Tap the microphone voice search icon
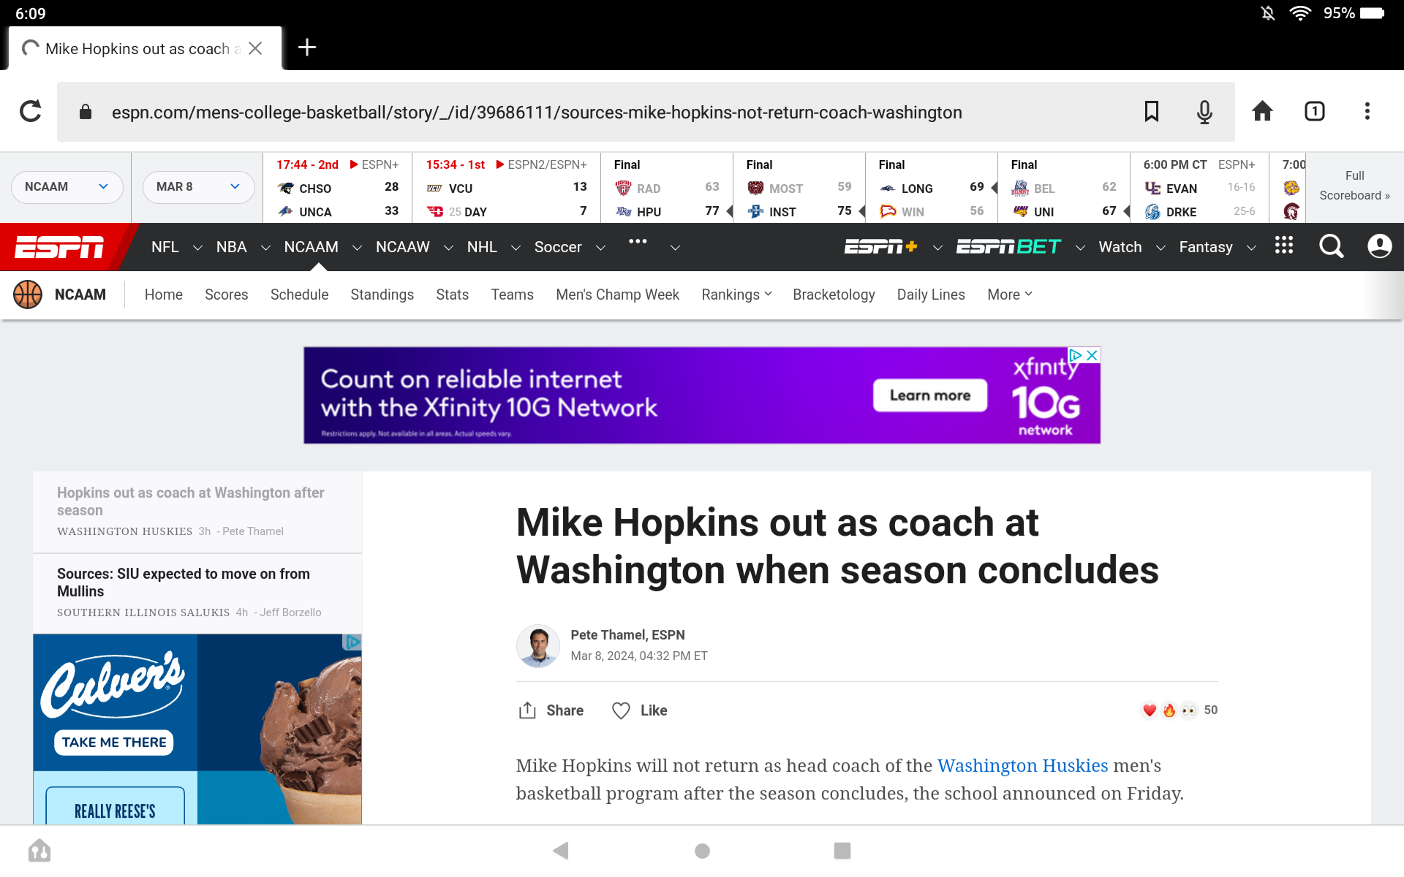Viewport: 1404px width, 877px height. click(x=1204, y=112)
